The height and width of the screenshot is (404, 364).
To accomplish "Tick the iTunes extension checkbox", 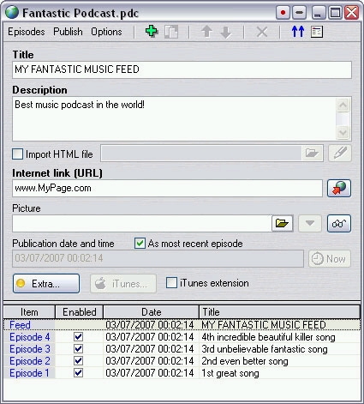I will coord(171,283).
